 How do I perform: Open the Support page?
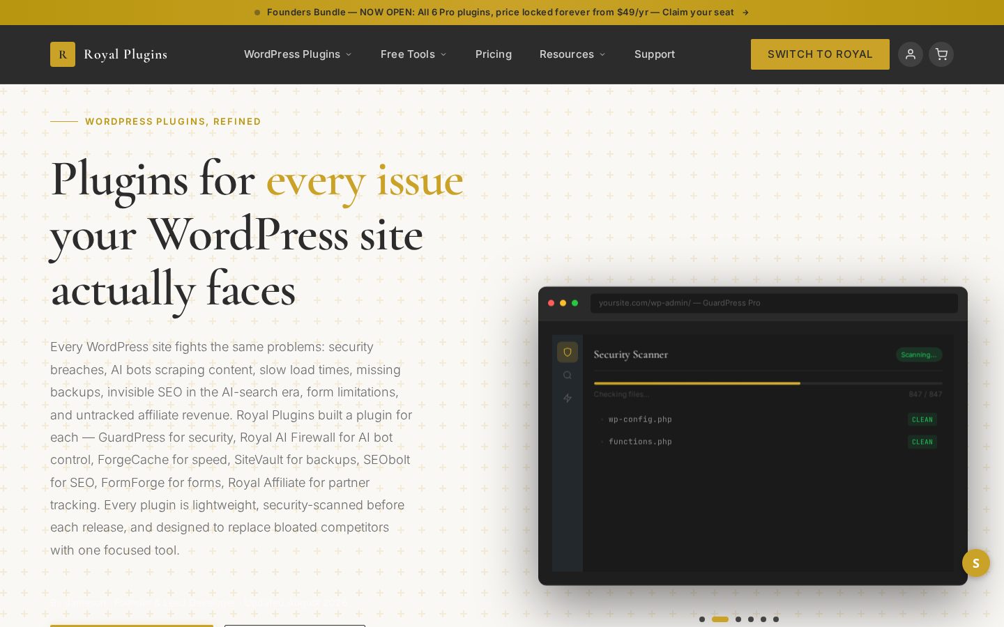tap(655, 54)
